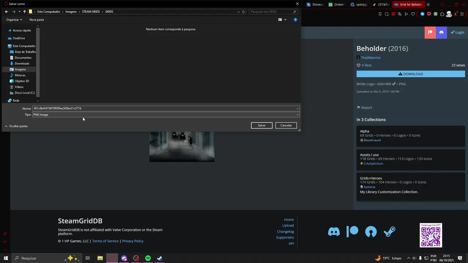Open the Organizar dropdown menu
The height and width of the screenshot is (263, 468).
click(14, 20)
